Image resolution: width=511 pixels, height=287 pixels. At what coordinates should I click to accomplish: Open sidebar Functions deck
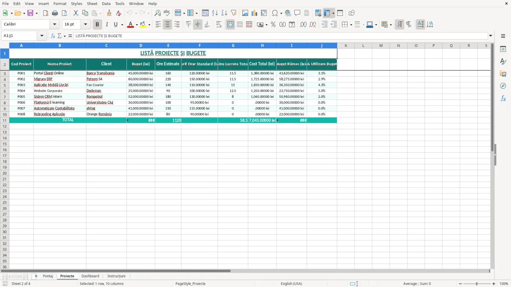503,98
